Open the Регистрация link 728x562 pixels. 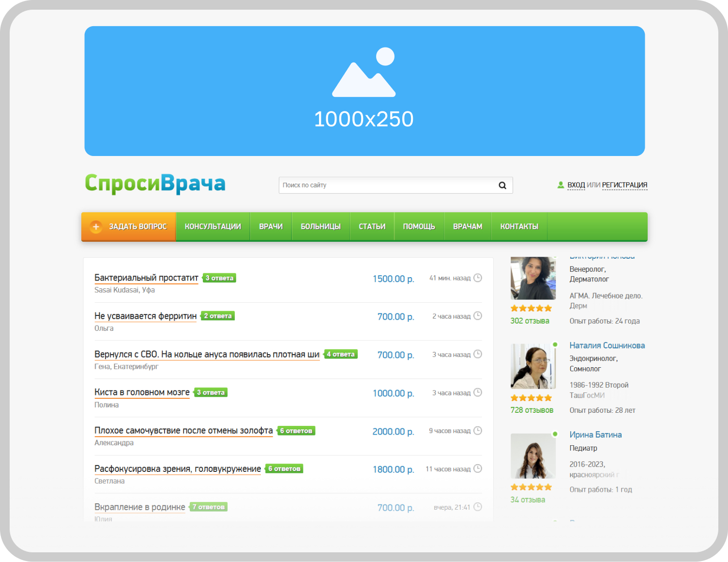point(624,185)
